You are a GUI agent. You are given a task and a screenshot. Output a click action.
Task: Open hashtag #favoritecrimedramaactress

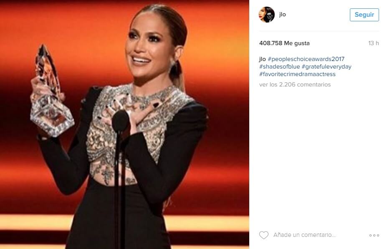(297, 74)
